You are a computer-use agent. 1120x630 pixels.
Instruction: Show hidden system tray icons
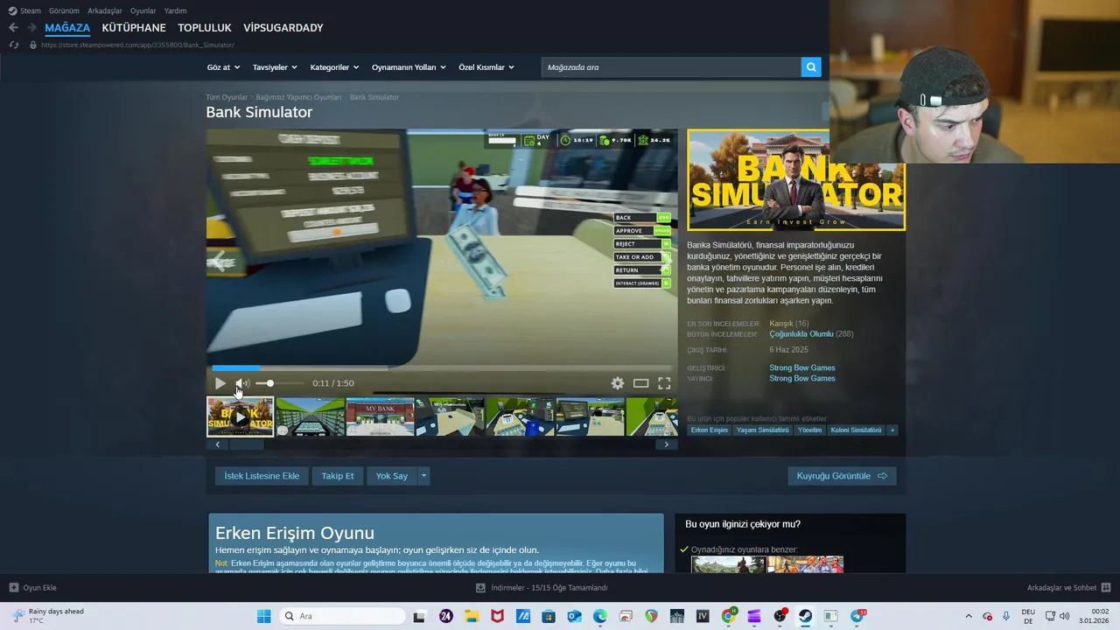tap(969, 616)
